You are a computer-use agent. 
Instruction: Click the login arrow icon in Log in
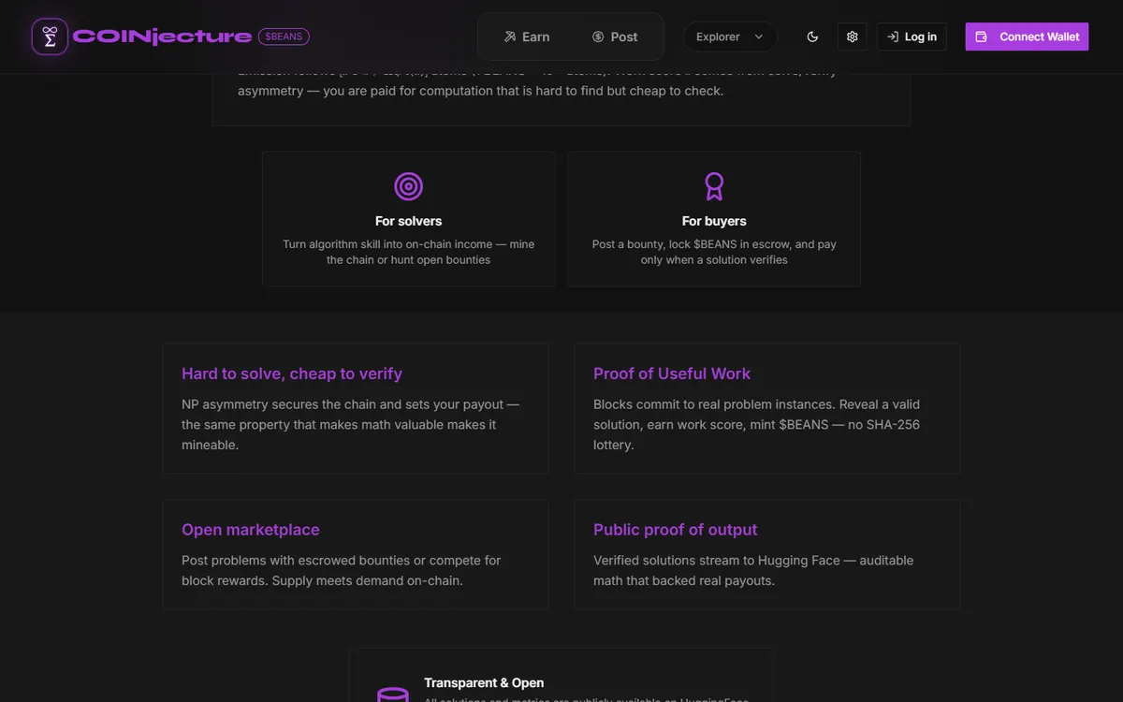click(893, 37)
